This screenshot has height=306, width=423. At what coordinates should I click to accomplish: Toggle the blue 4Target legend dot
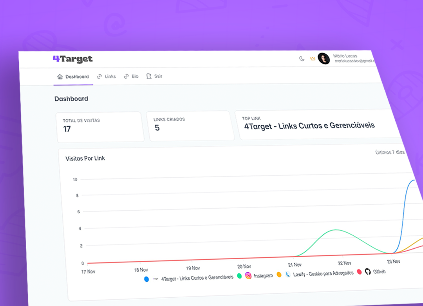point(146,279)
